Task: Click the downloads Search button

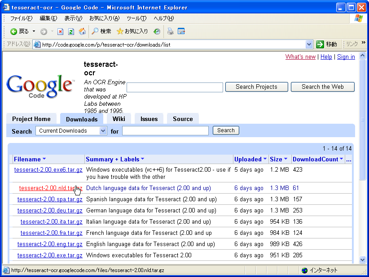Action: tap(226, 130)
